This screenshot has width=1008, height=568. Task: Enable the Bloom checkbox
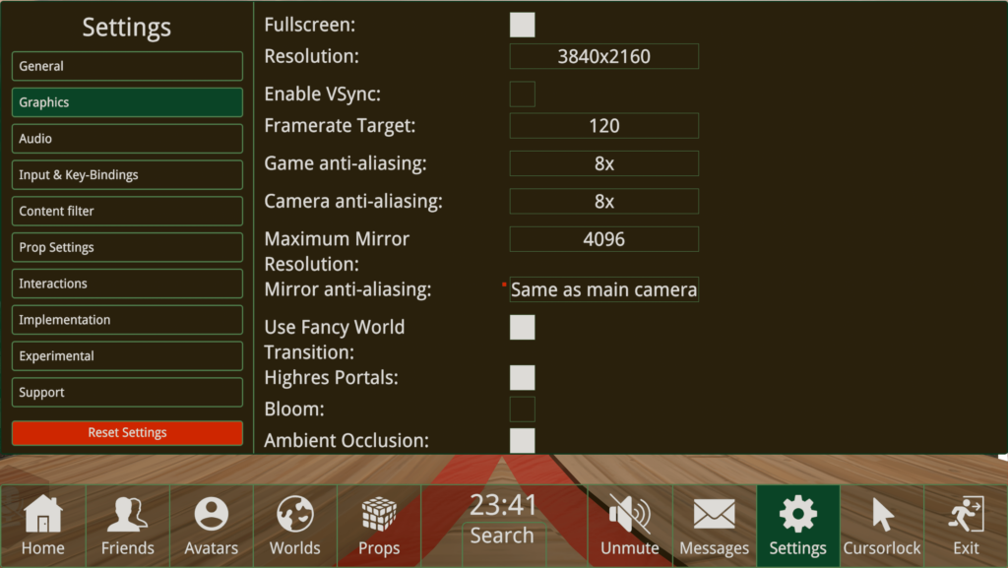tap(522, 410)
